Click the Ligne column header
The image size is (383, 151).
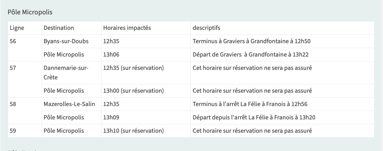tap(17, 28)
